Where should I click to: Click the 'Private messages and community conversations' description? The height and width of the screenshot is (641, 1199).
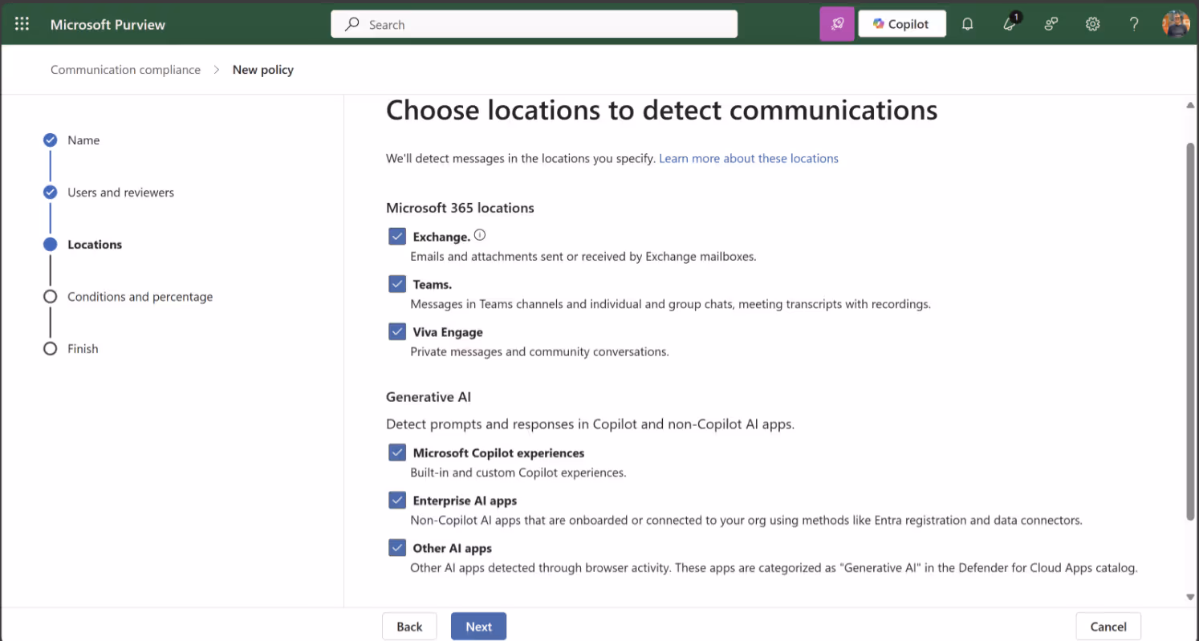tap(539, 351)
